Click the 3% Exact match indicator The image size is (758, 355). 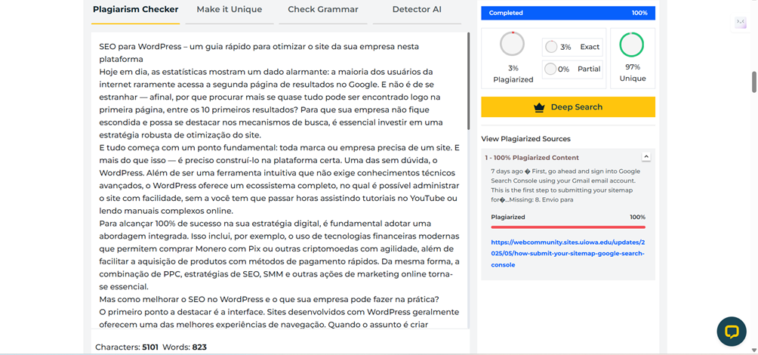tap(572, 47)
